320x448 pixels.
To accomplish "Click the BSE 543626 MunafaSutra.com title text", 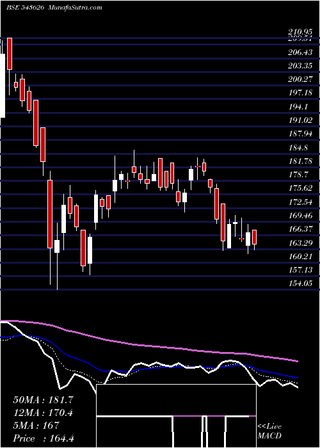I will click(x=54, y=8).
